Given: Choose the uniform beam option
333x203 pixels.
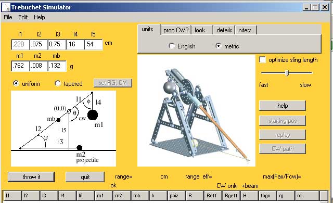Looking at the screenshot, I should (16, 83).
